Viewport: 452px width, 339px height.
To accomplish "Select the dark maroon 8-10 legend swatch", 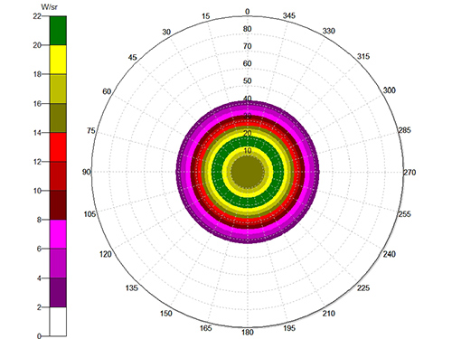I will click(58, 205).
